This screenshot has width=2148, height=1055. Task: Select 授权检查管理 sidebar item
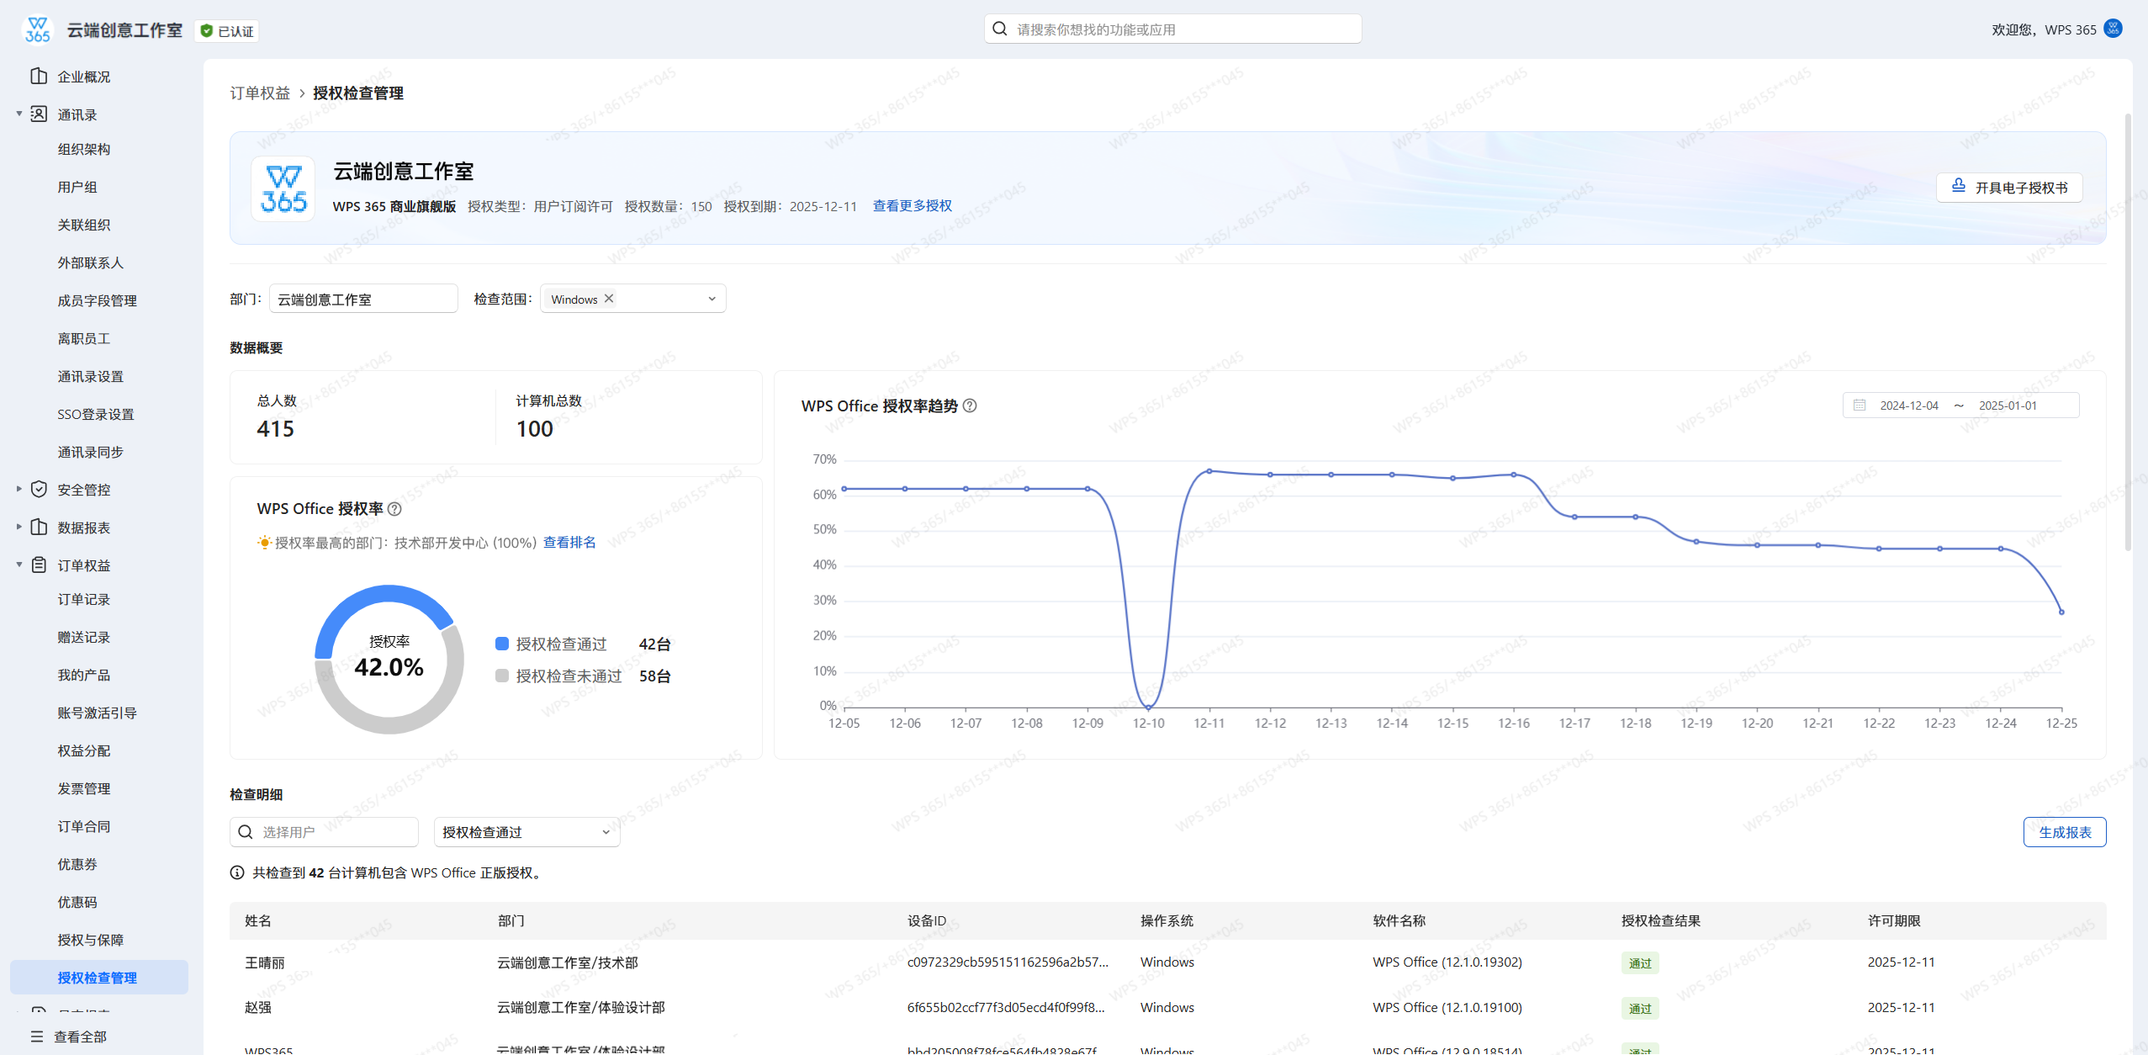(x=98, y=978)
